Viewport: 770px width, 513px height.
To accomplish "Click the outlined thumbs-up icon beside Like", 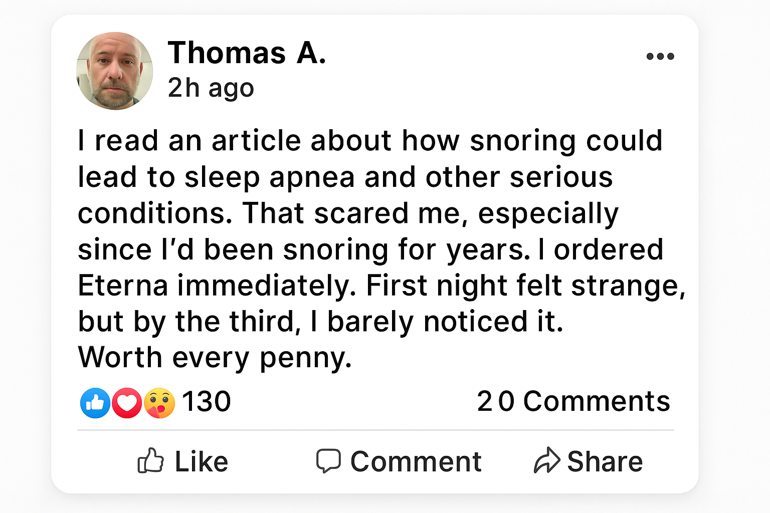I will click(x=150, y=460).
